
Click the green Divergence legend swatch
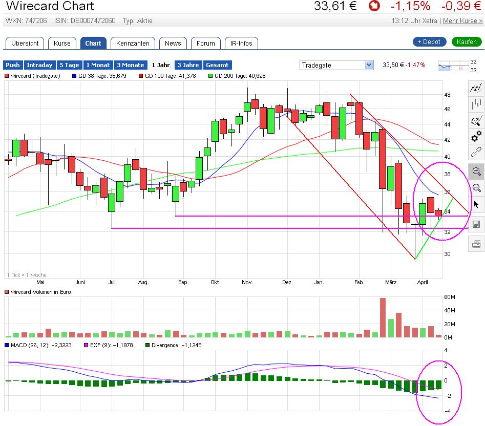(147, 345)
